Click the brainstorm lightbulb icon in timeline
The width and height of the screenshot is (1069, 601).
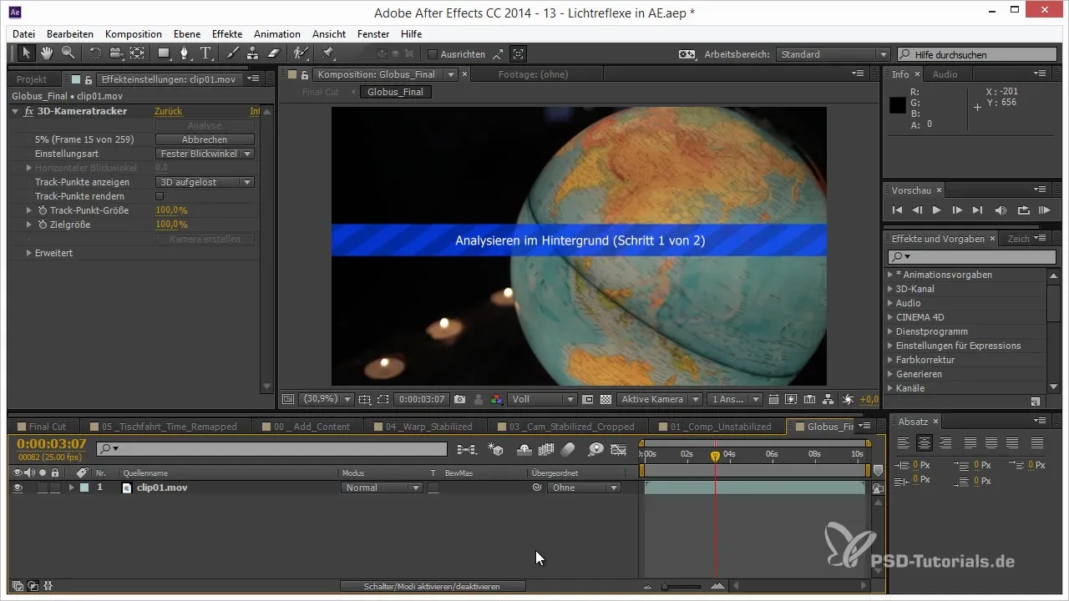595,449
